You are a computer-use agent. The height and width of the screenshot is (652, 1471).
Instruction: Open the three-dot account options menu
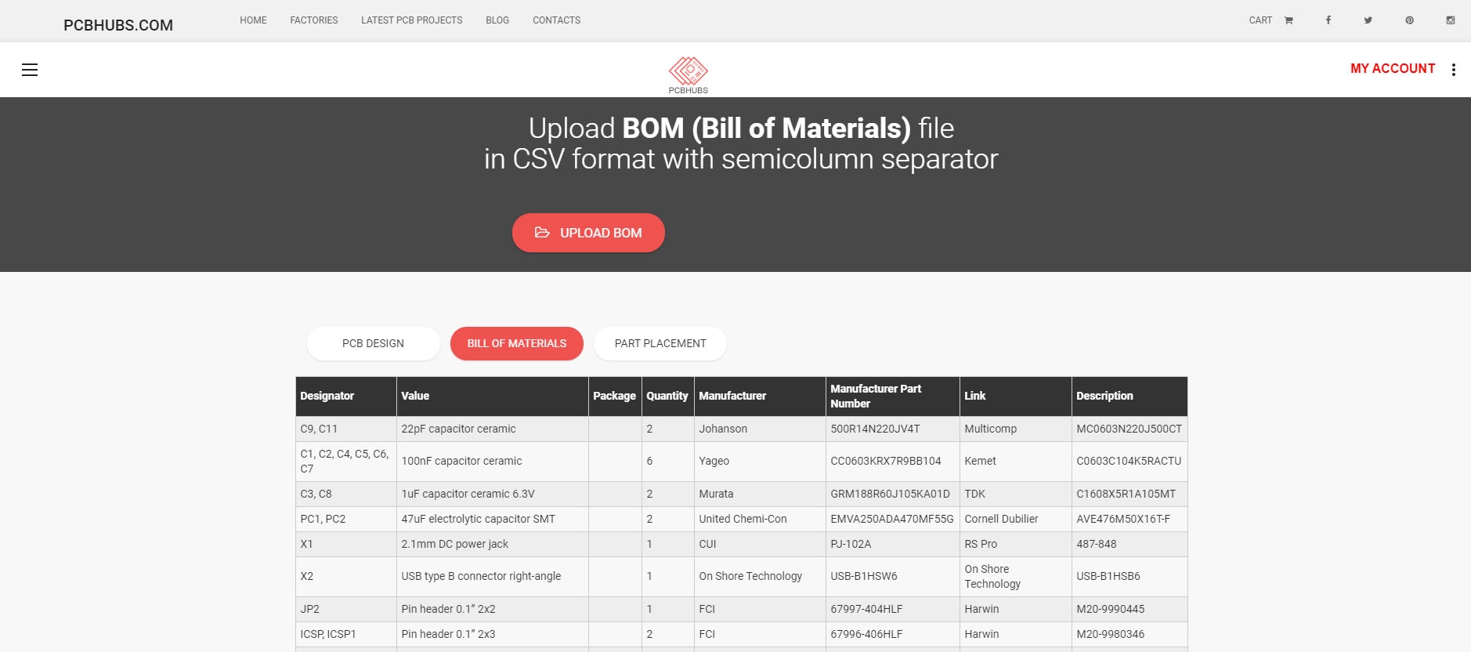coord(1454,70)
